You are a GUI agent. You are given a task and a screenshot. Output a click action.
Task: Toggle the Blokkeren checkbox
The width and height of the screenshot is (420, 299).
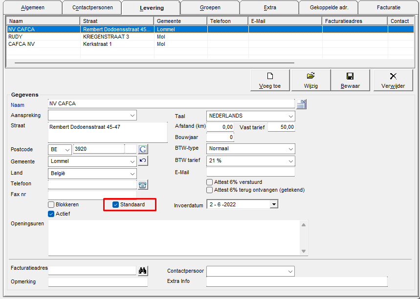51,205
